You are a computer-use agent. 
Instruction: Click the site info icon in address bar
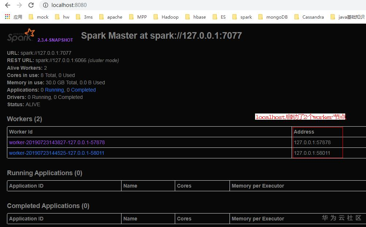tap(46, 5)
